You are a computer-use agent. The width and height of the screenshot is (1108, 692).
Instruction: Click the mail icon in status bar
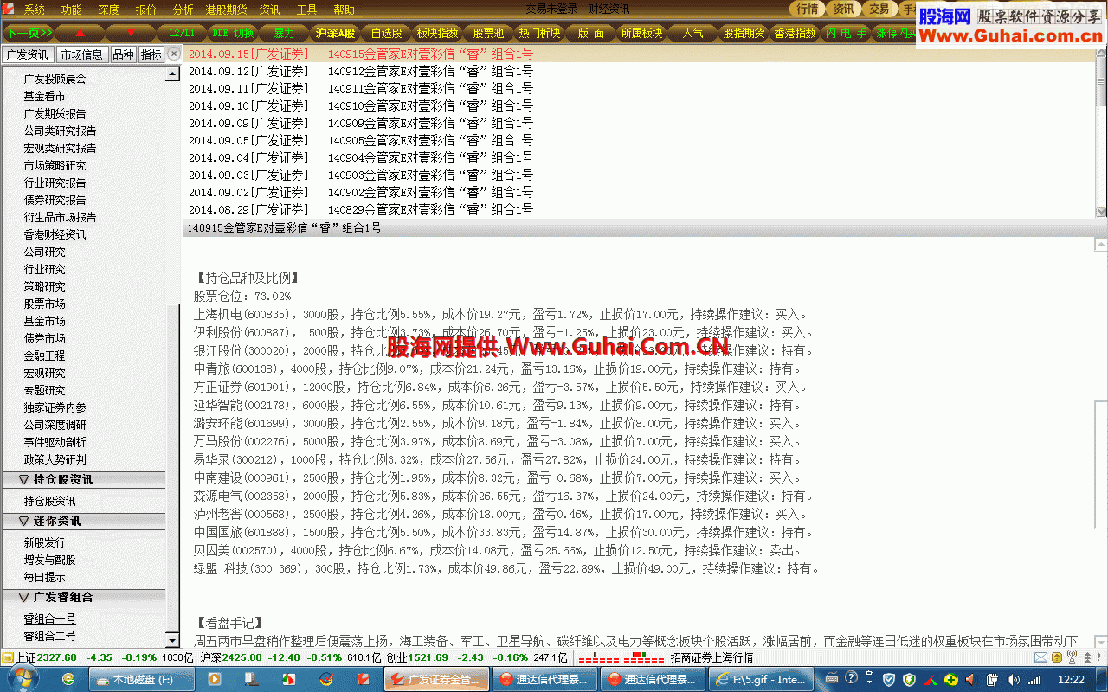click(1040, 657)
